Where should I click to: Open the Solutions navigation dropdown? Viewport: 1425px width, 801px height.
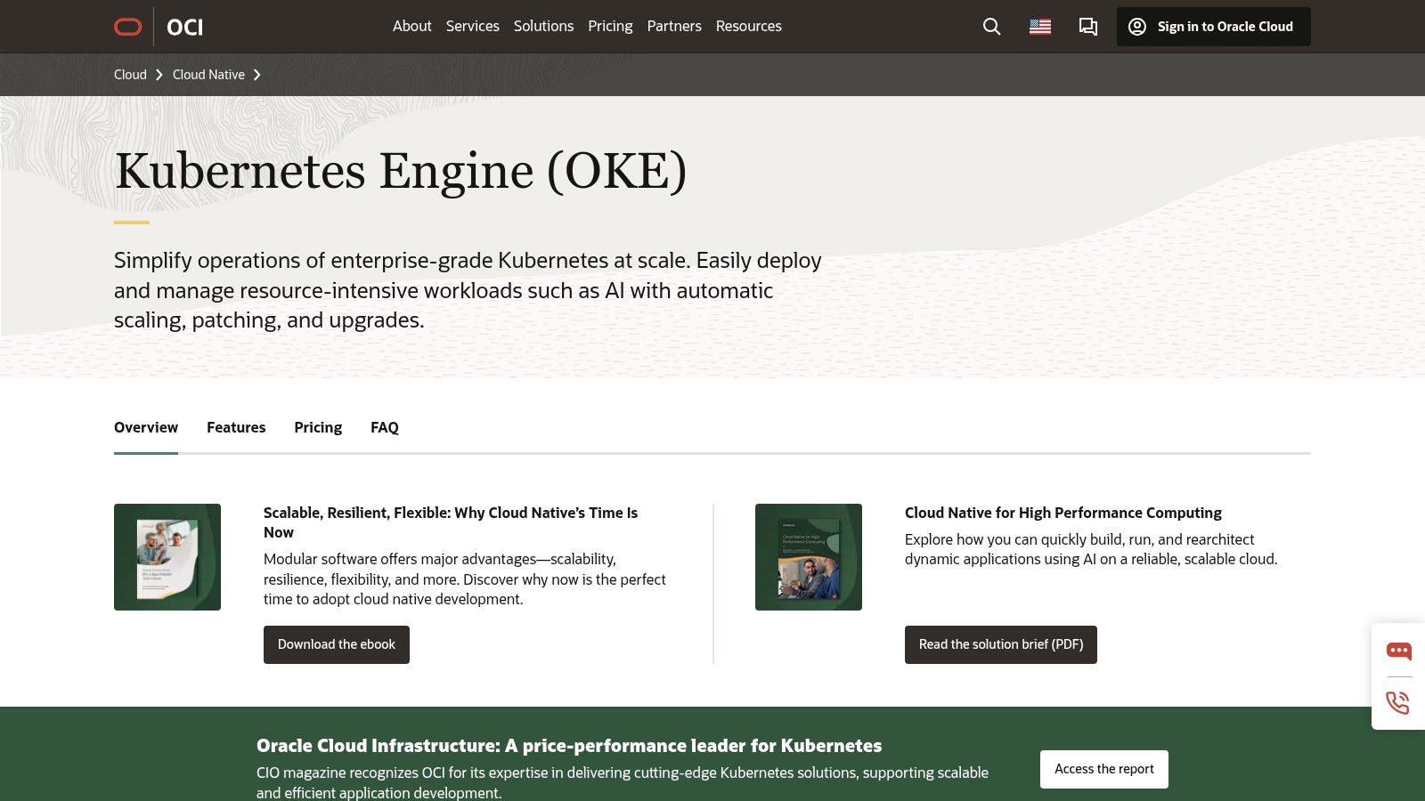coord(543,26)
